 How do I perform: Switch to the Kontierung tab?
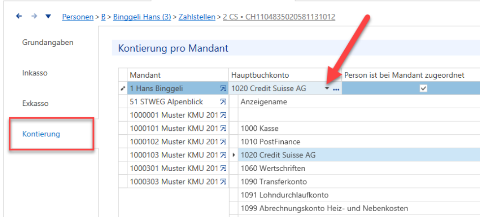(41, 134)
